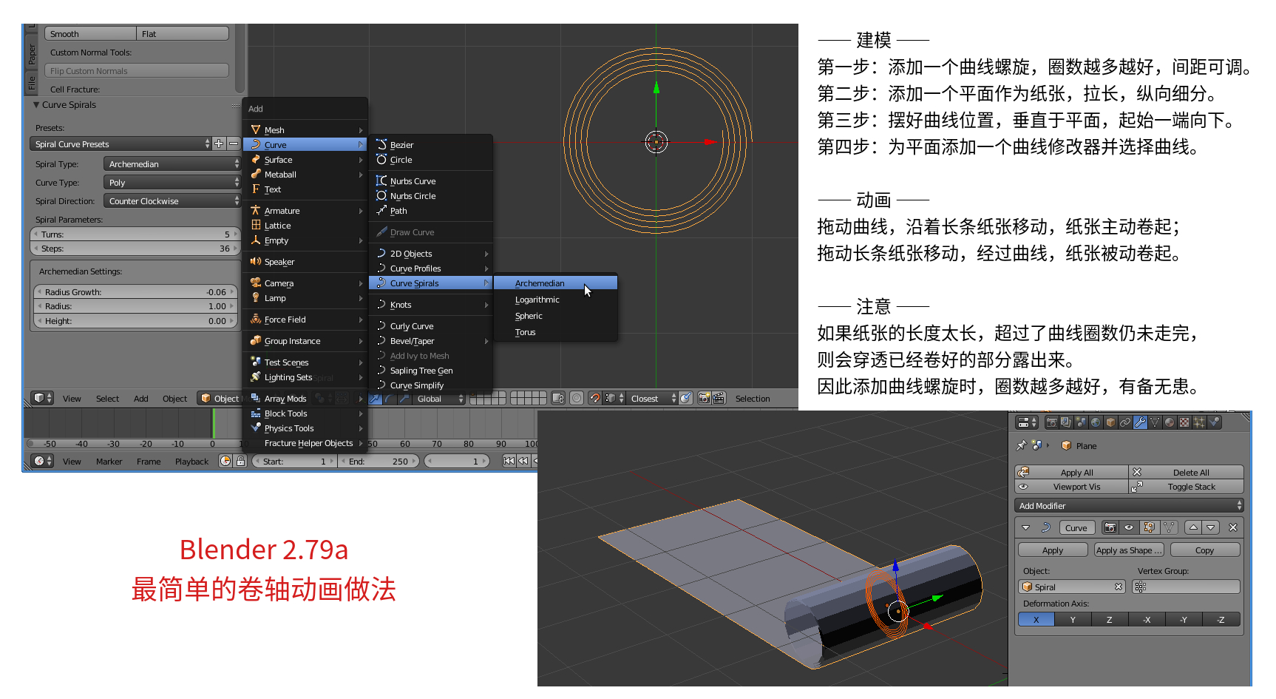
Task: Click Apply as Shape button
Action: [x=1129, y=550]
